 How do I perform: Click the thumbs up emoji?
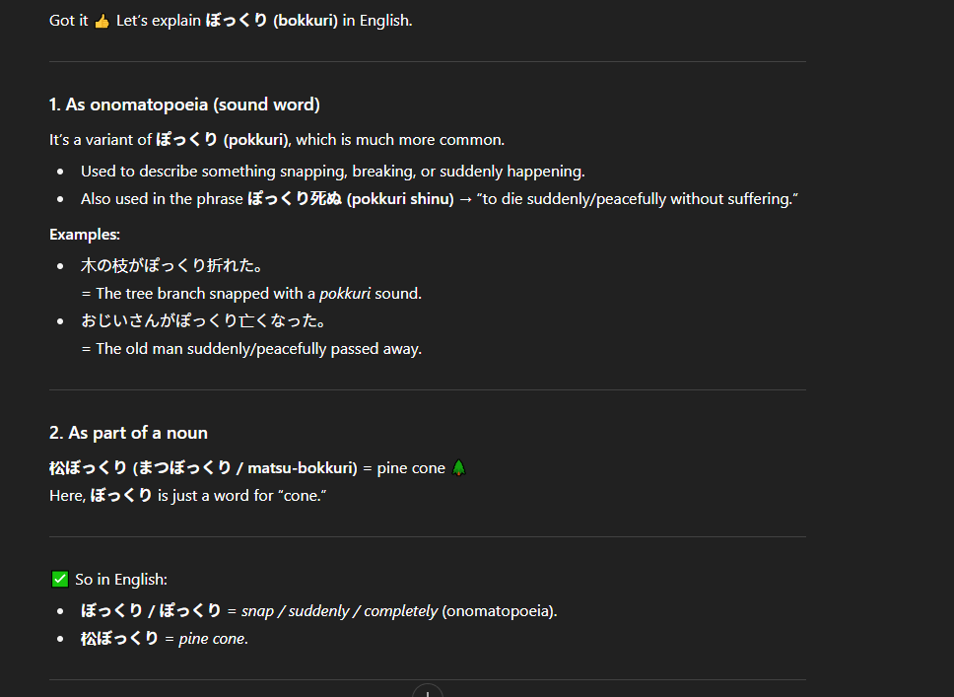click(102, 22)
